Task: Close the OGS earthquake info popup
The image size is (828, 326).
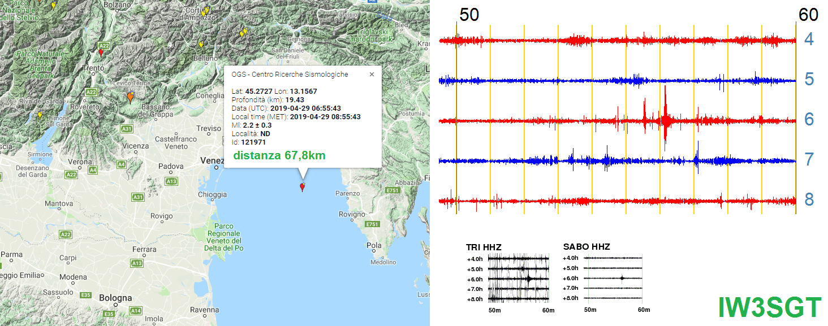Action: coord(372,74)
